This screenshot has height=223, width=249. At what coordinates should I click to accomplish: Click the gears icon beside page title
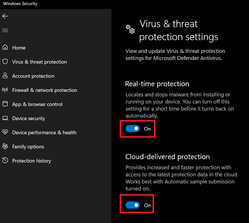[x=130, y=29]
